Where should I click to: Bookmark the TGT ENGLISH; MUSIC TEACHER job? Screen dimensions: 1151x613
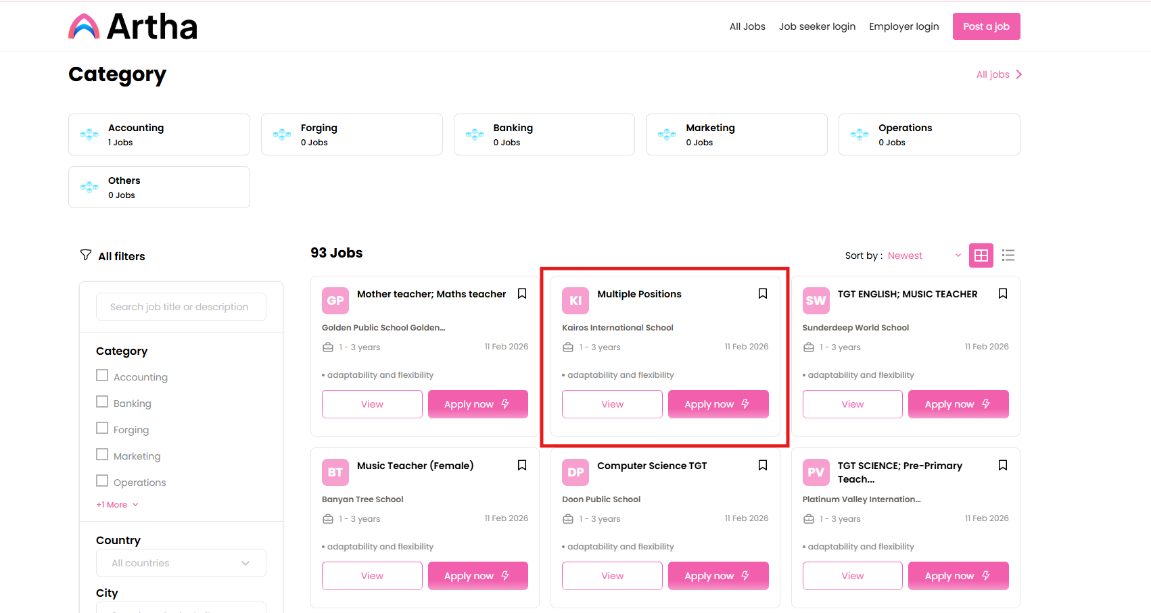pos(1002,293)
